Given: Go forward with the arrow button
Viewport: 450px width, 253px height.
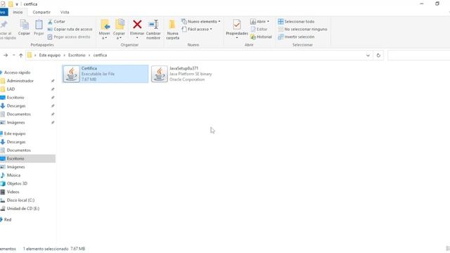Looking at the screenshot, I should [x=6, y=55].
